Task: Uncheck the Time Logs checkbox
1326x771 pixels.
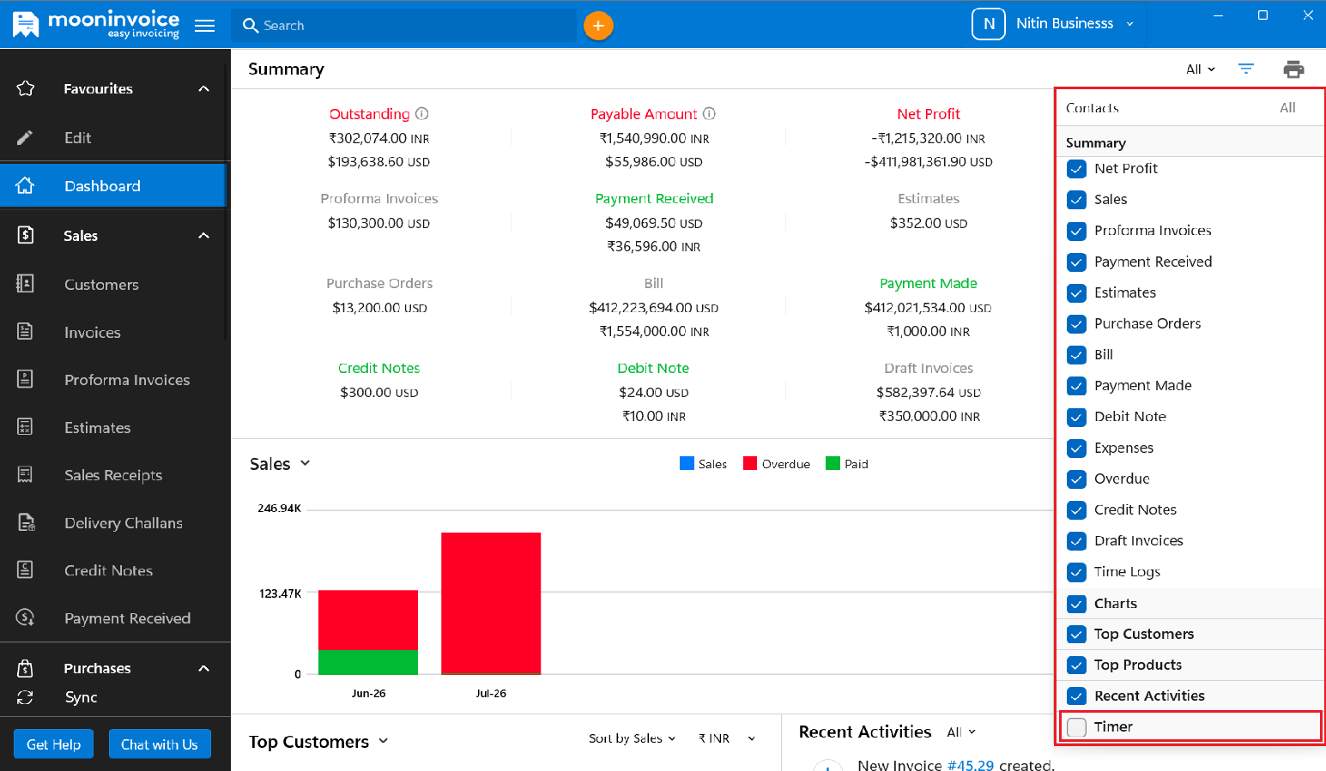Action: [x=1076, y=572]
